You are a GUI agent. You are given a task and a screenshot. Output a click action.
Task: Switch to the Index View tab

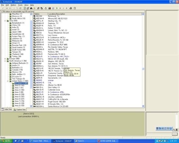[x=7, y=109]
